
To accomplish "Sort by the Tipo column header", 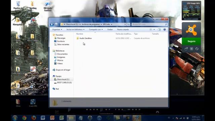I will (136, 34).
